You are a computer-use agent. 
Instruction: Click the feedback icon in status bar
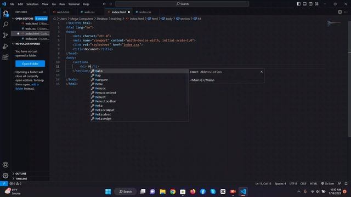[x=339, y=184]
